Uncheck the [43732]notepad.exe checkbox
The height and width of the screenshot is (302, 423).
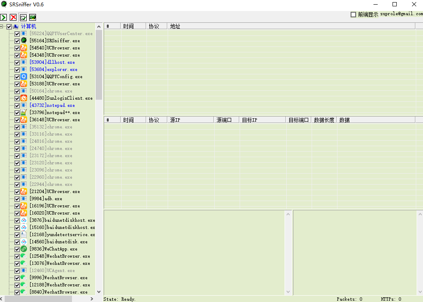coord(17,106)
